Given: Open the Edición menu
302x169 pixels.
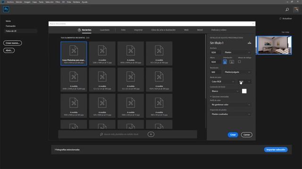Looking at the screenshot, I should tap(19, 2).
